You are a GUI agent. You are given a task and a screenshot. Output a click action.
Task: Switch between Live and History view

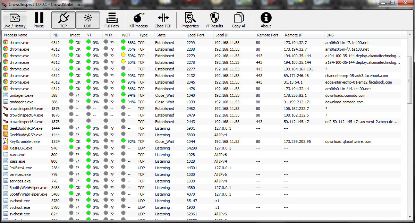(x=15, y=20)
